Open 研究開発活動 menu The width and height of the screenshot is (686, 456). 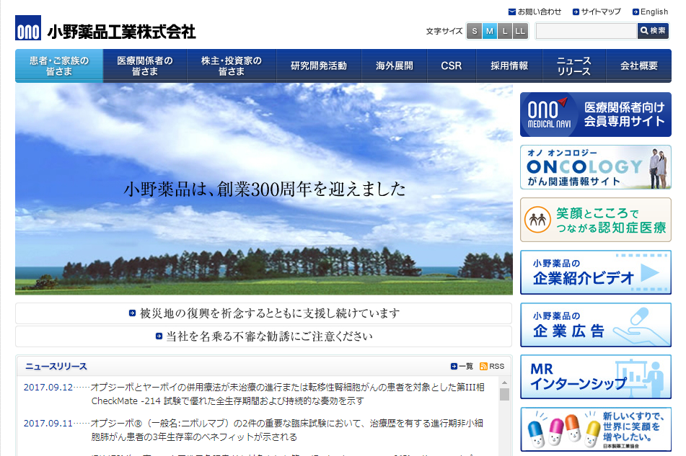[x=319, y=66]
